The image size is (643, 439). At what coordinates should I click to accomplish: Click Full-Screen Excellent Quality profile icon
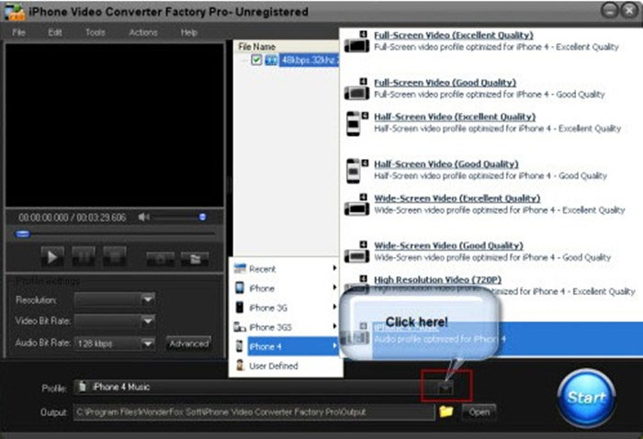tap(356, 41)
